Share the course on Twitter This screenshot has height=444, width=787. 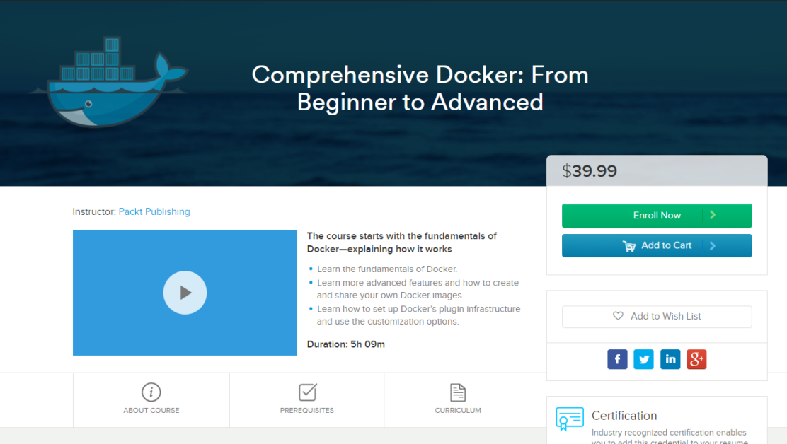pos(643,359)
